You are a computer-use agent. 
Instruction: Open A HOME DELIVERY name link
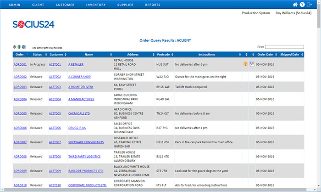tap(81, 87)
